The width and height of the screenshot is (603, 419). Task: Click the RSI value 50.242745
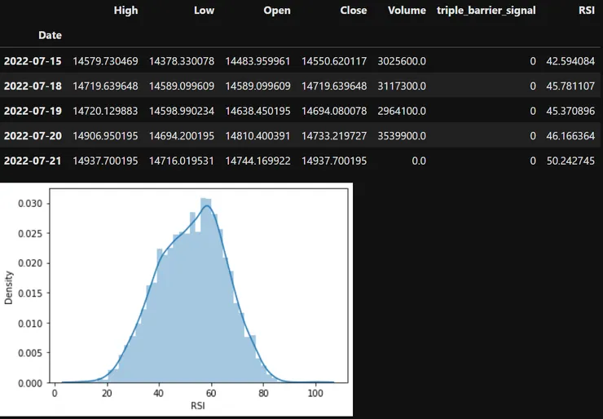tap(570, 161)
